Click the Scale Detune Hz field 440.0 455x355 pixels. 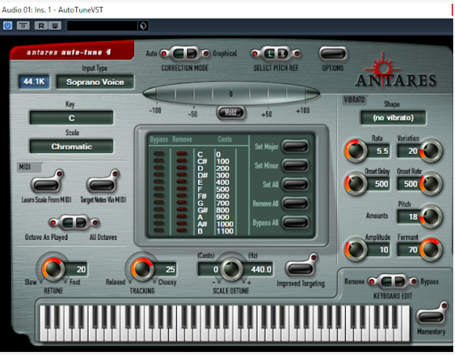pos(258,269)
